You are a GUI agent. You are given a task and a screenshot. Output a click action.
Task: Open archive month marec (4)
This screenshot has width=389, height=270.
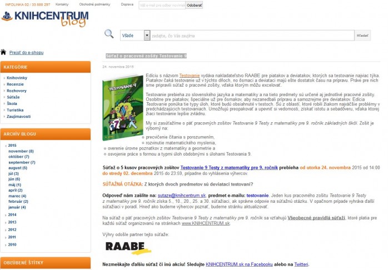point(17,196)
